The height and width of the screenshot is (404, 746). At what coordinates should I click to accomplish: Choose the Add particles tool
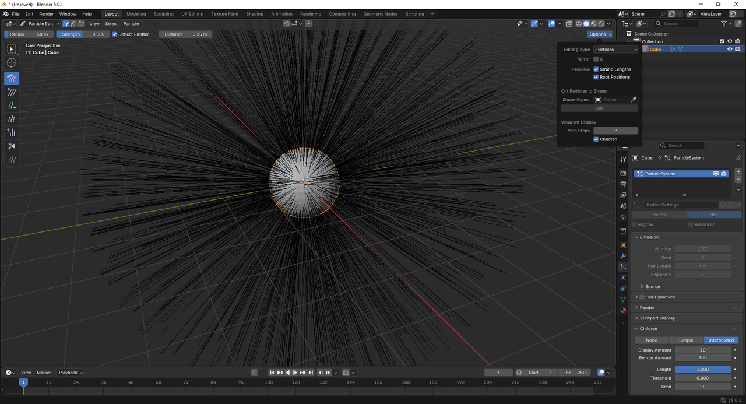[x=12, y=106]
